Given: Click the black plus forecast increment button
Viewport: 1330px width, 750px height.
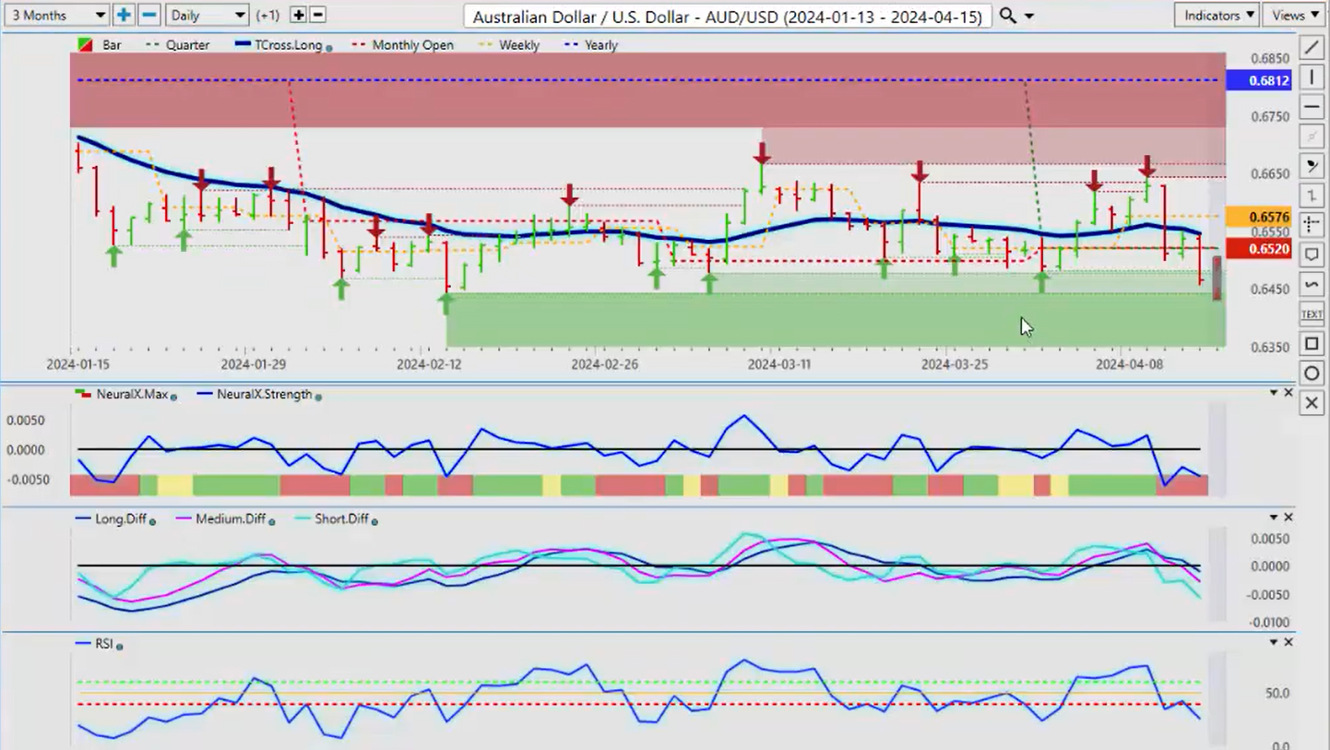Looking at the screenshot, I should (x=298, y=15).
